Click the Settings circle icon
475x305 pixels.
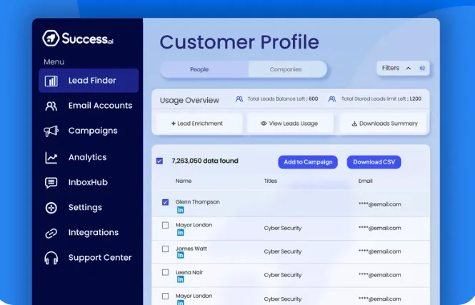(51, 208)
